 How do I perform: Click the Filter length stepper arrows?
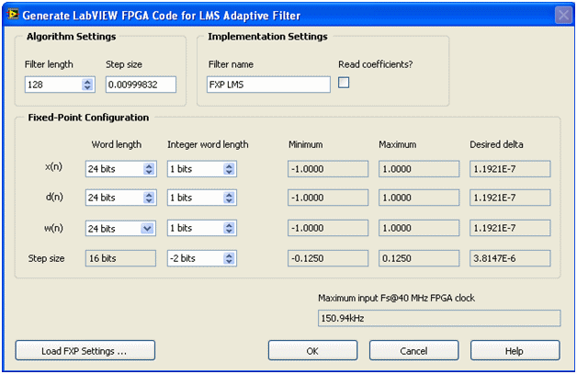87,85
